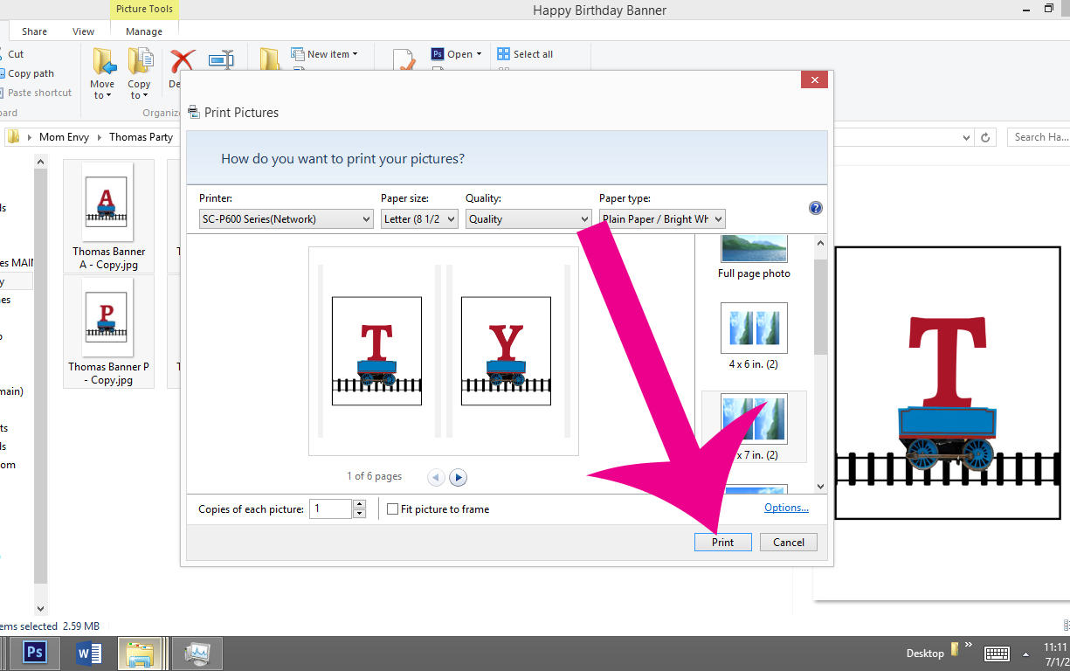Open the print Options link
The image size is (1070, 671).
[x=786, y=508]
